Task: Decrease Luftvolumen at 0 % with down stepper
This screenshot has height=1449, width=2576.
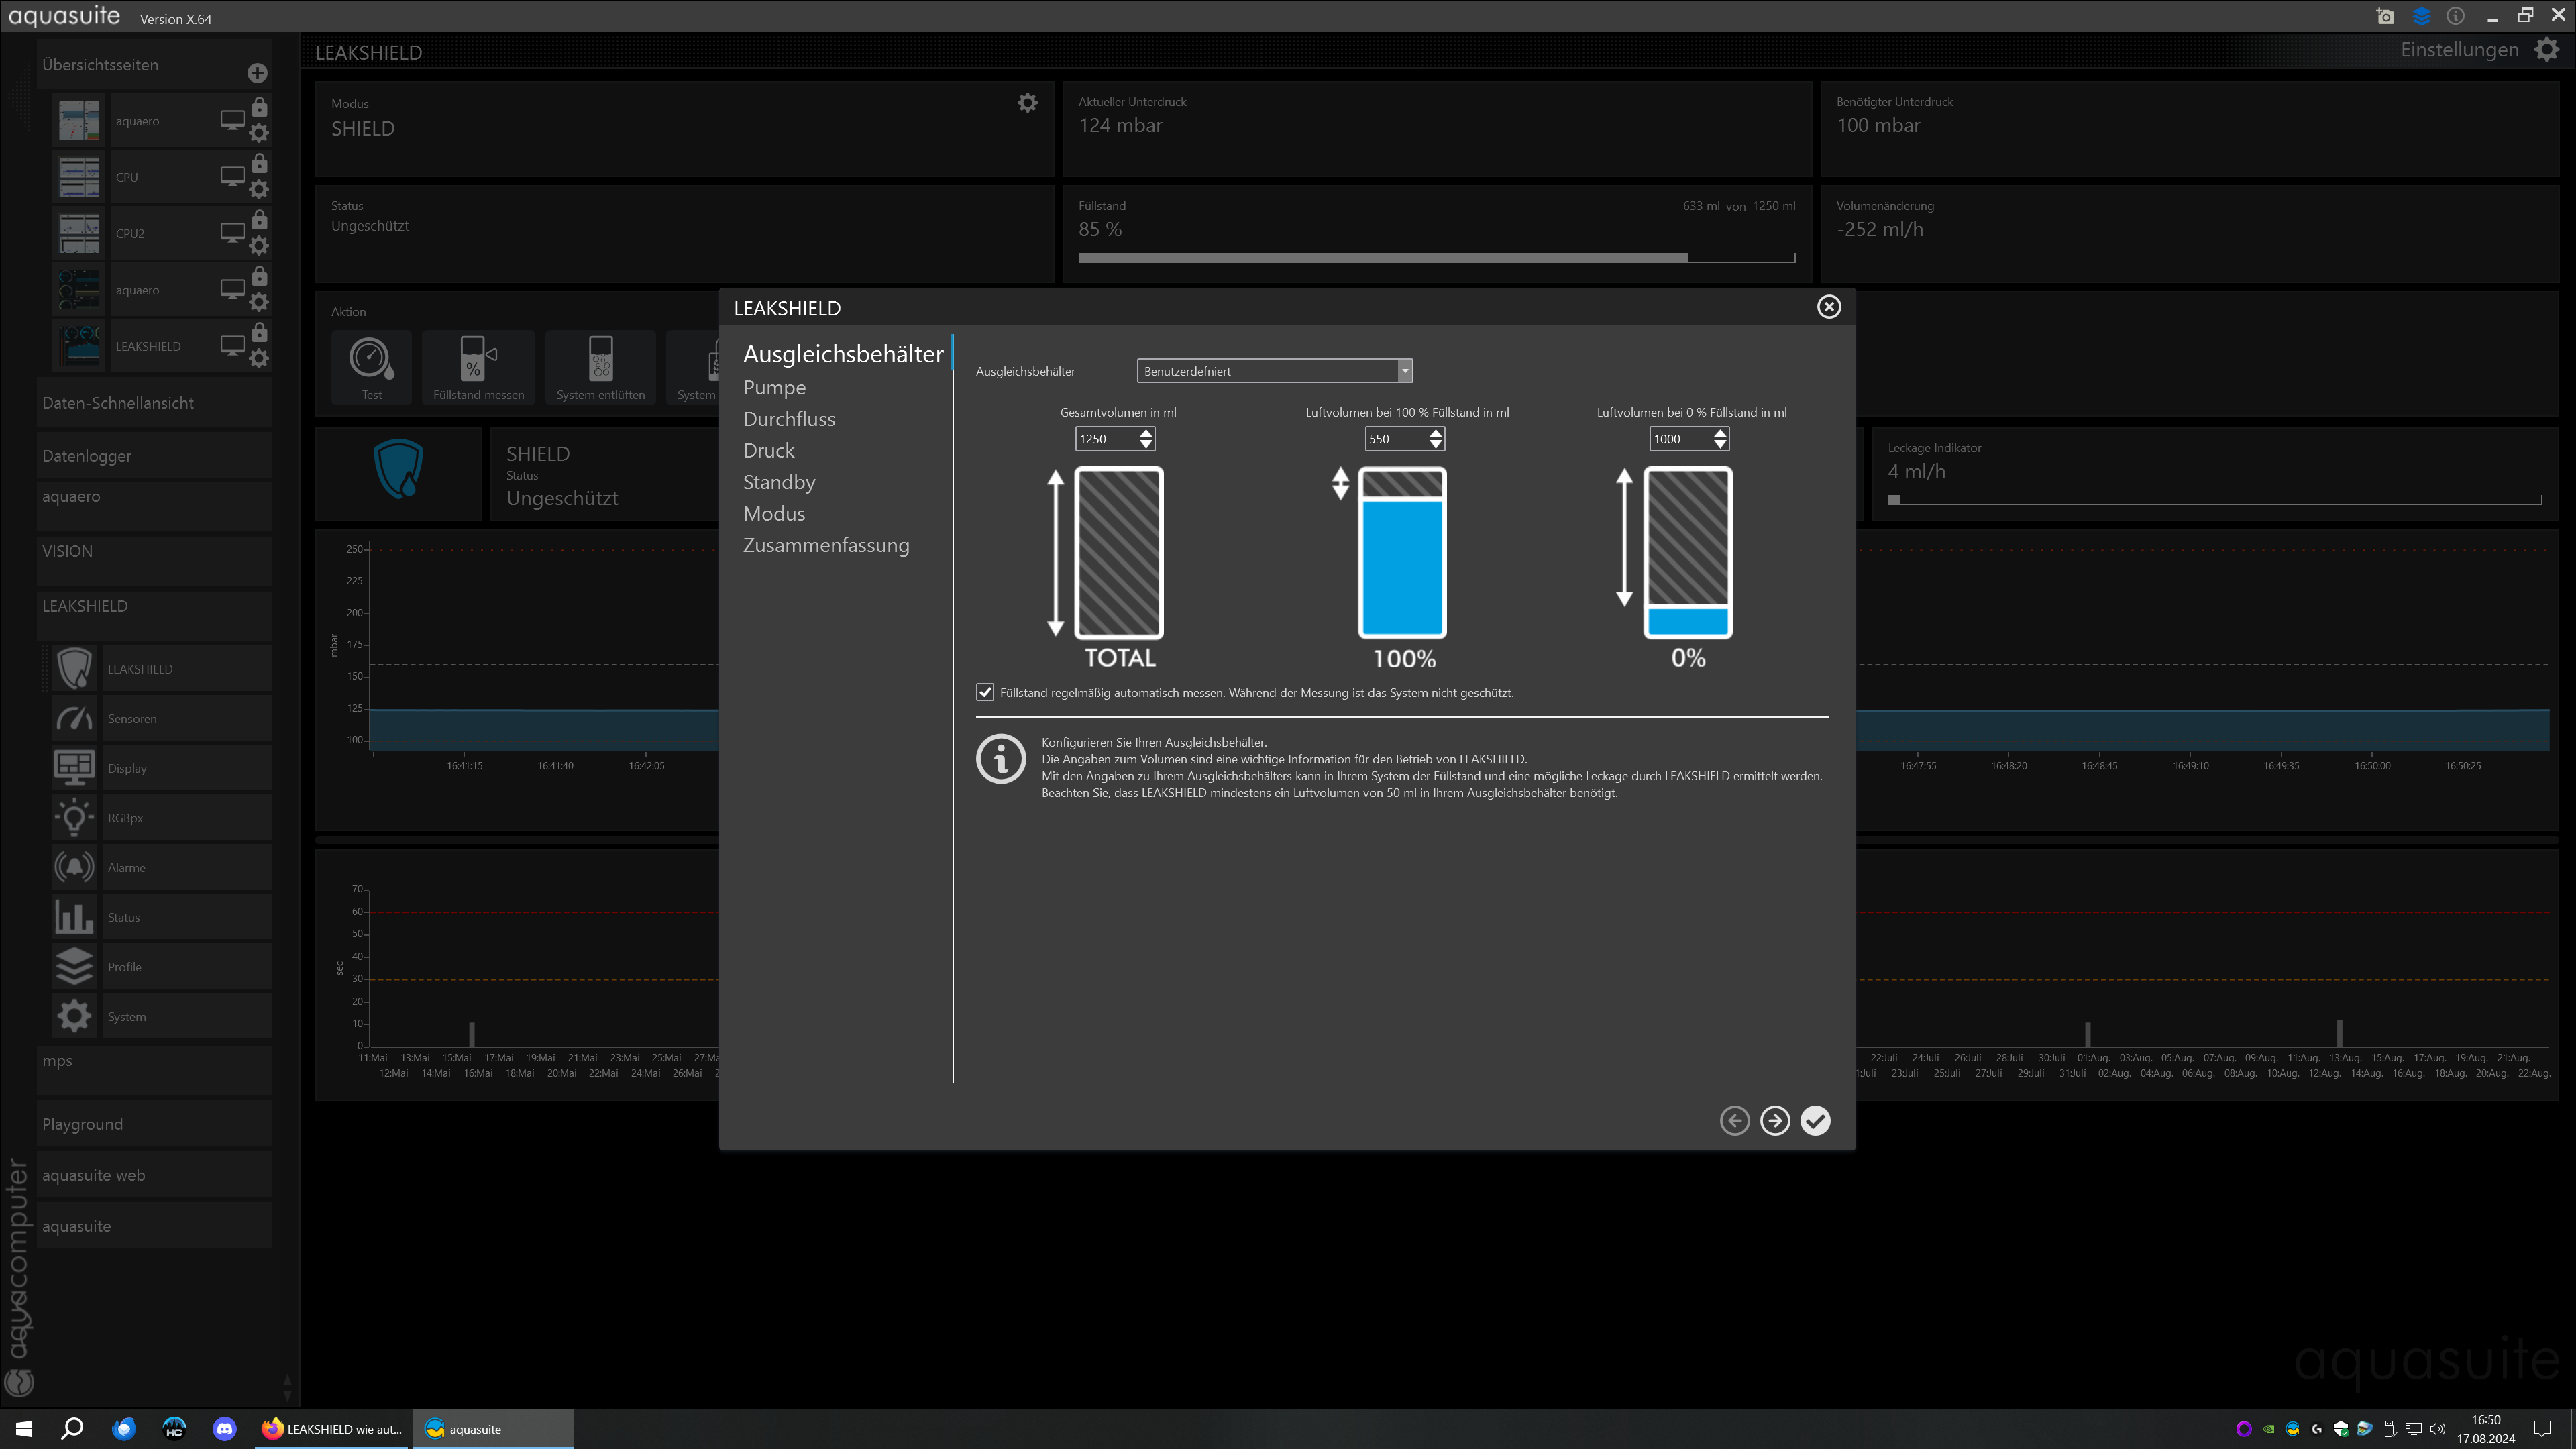Action: [1720, 444]
